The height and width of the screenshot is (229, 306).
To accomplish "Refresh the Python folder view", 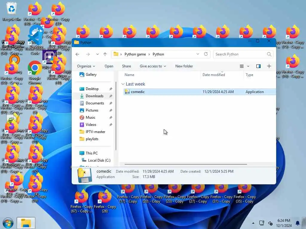I will pyautogui.click(x=206, y=54).
